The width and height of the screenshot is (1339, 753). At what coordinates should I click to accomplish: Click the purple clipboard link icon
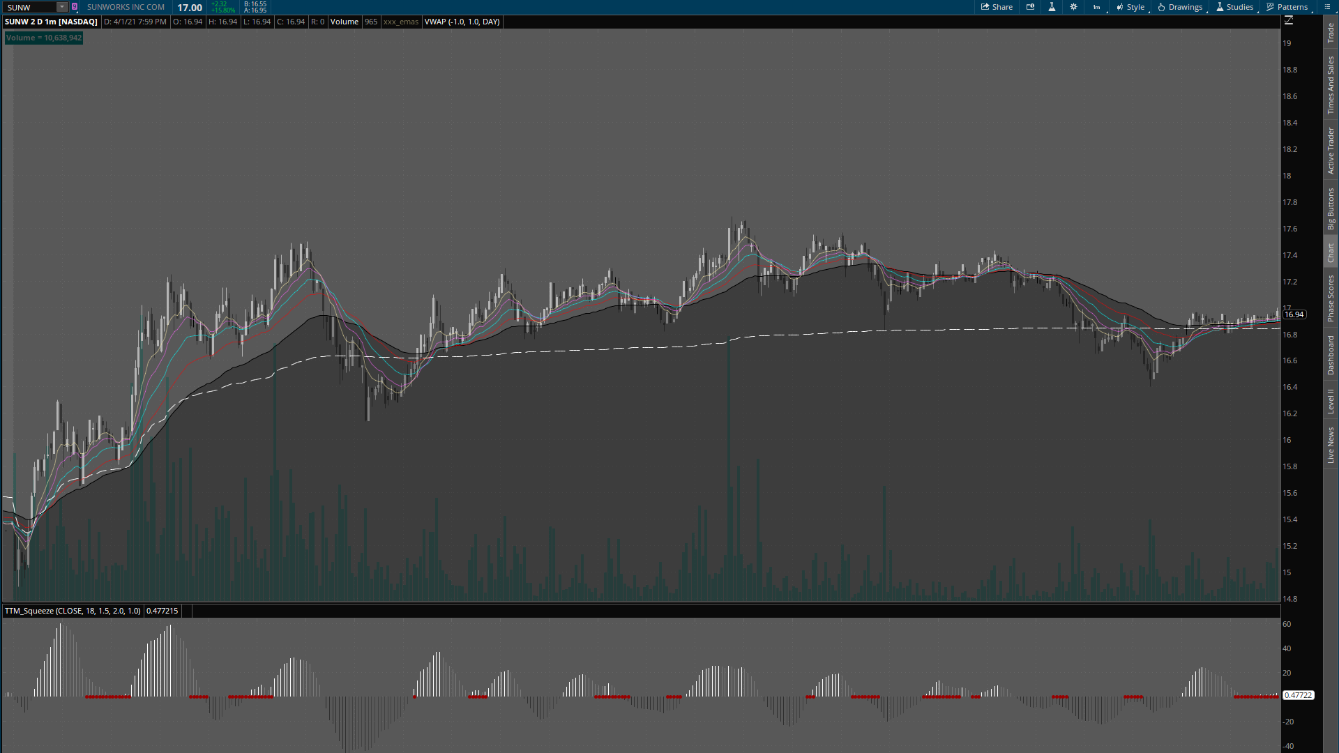point(75,7)
